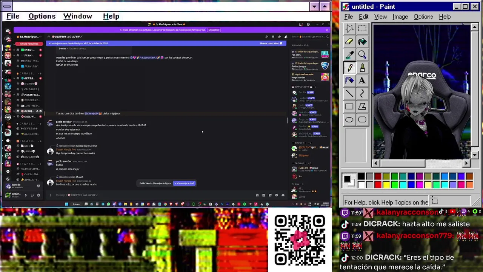Select the Free-Form Select tool in Paint
Viewport: 483px width, 272px height.
pyautogui.click(x=349, y=28)
